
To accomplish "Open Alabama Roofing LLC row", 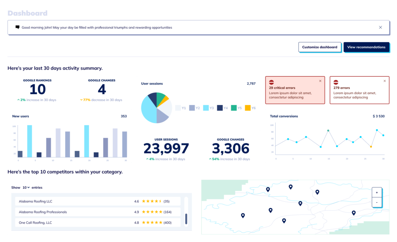I will pyautogui.click(x=98, y=201).
